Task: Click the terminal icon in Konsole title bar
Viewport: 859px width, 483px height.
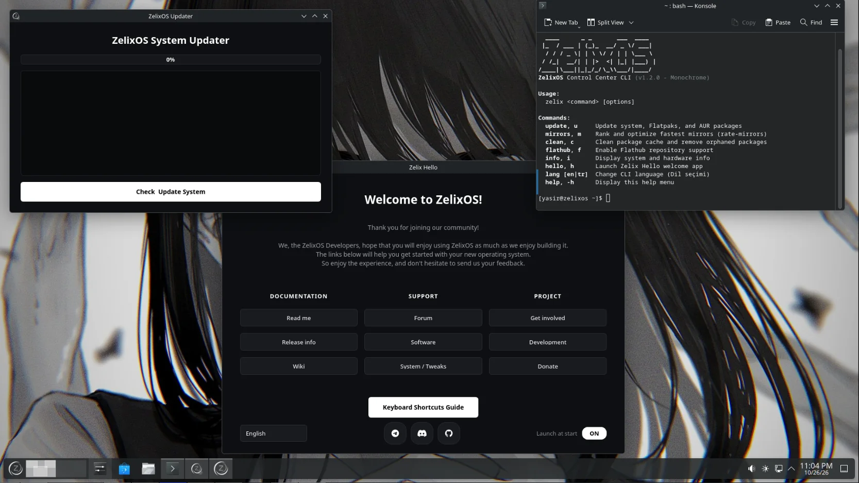Action: 543,6
